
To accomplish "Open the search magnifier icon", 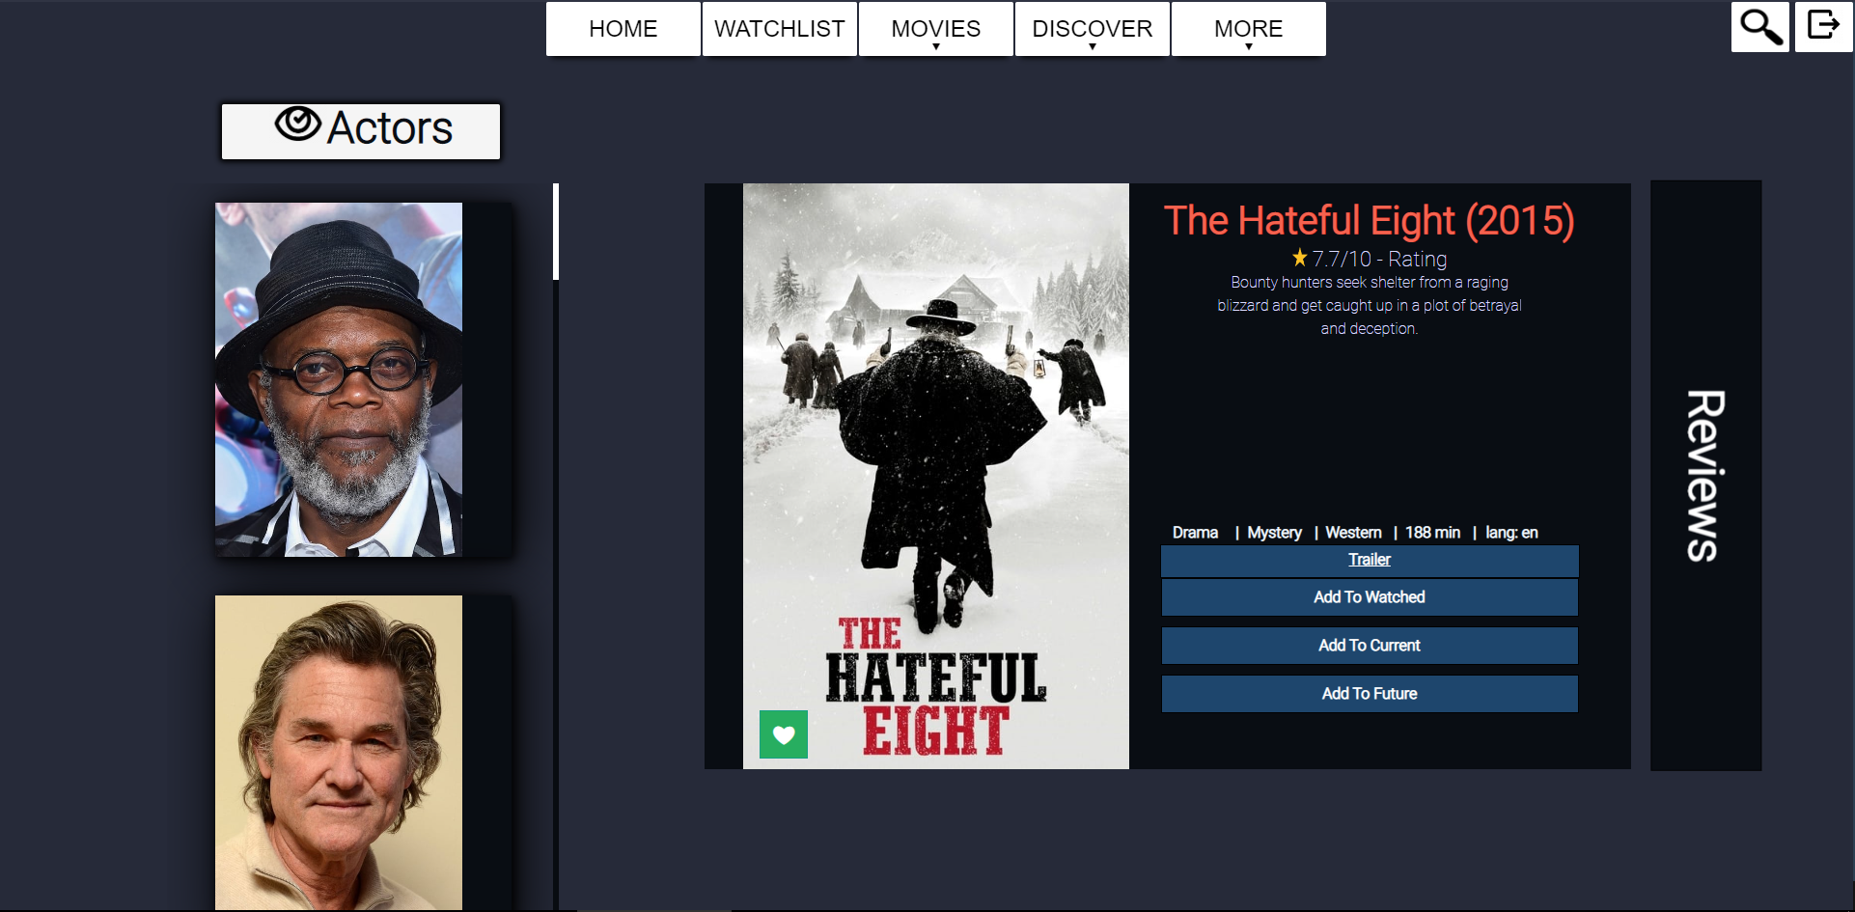I will (x=1760, y=27).
